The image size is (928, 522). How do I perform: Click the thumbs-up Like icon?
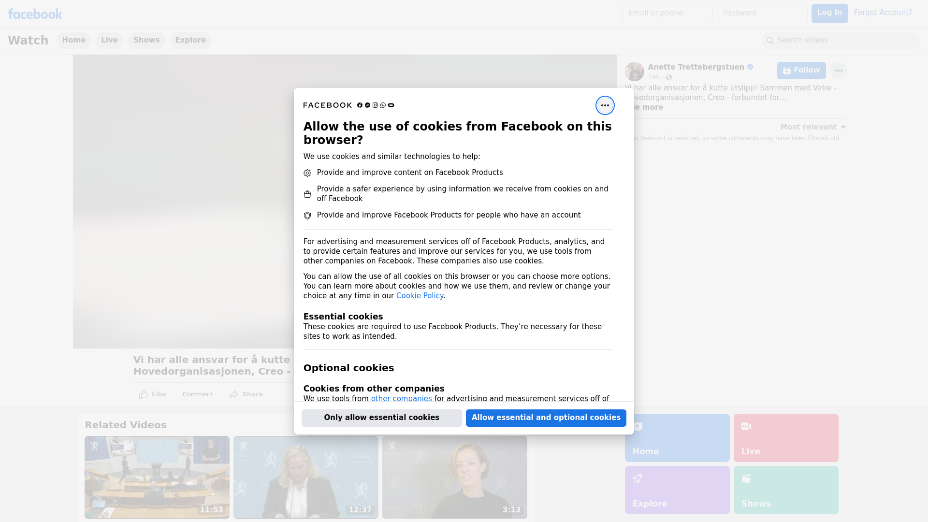click(x=144, y=394)
